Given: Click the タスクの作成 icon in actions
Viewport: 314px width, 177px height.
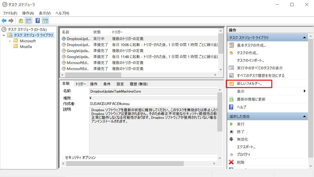Looking at the screenshot, I should click(231, 53).
